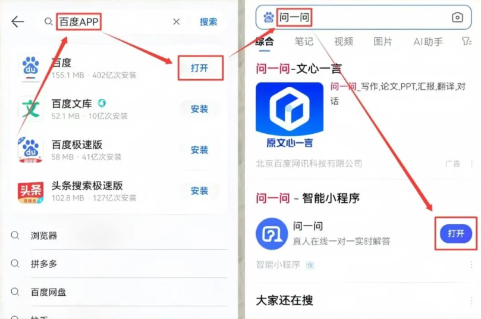Screen dimensions: 481x319
Task: Install 百度极速版 app
Action: coord(199,150)
